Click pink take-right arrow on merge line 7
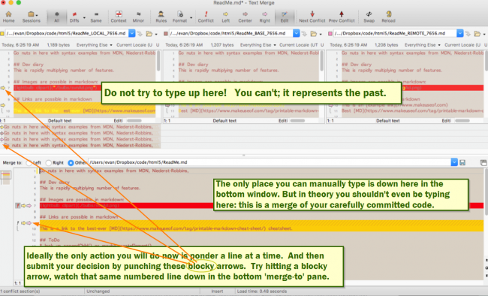 pyautogui.click(x=29, y=205)
